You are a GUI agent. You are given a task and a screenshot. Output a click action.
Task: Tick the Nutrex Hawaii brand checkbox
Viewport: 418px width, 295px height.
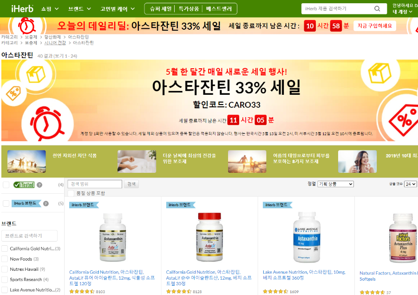(5, 269)
